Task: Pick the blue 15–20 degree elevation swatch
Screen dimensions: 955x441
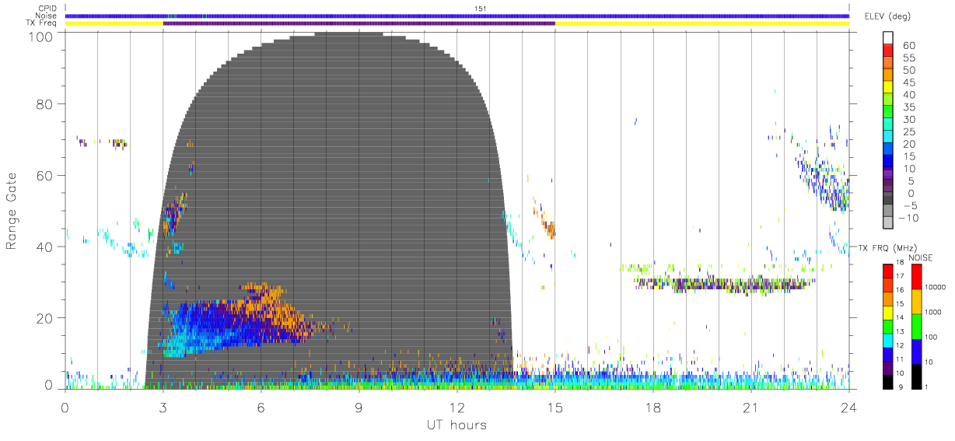Action: (x=888, y=150)
